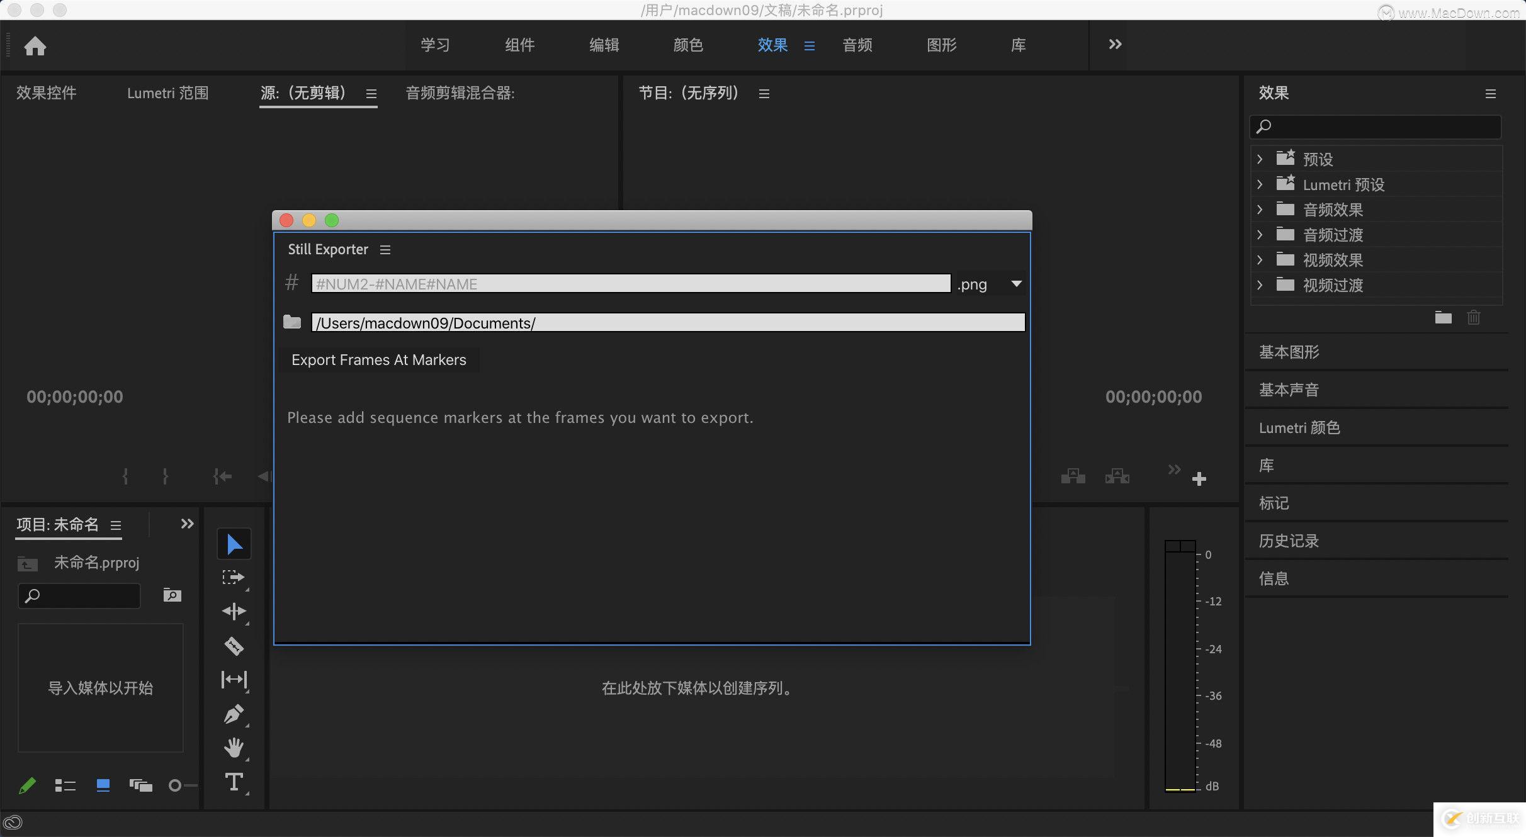Show more Program monitor transport buttons

click(x=1174, y=469)
